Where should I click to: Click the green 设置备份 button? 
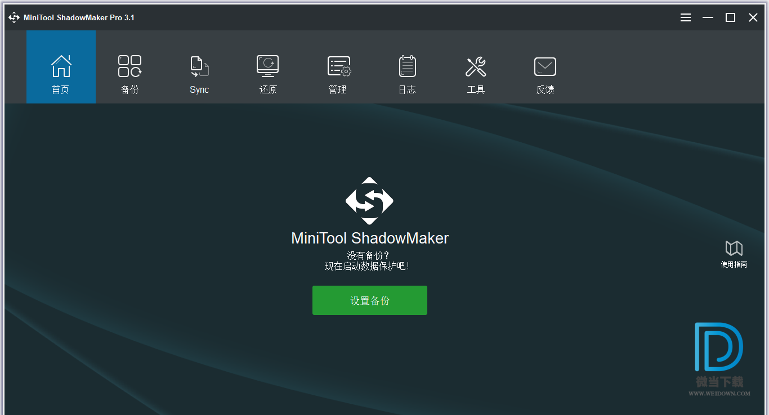tap(370, 300)
